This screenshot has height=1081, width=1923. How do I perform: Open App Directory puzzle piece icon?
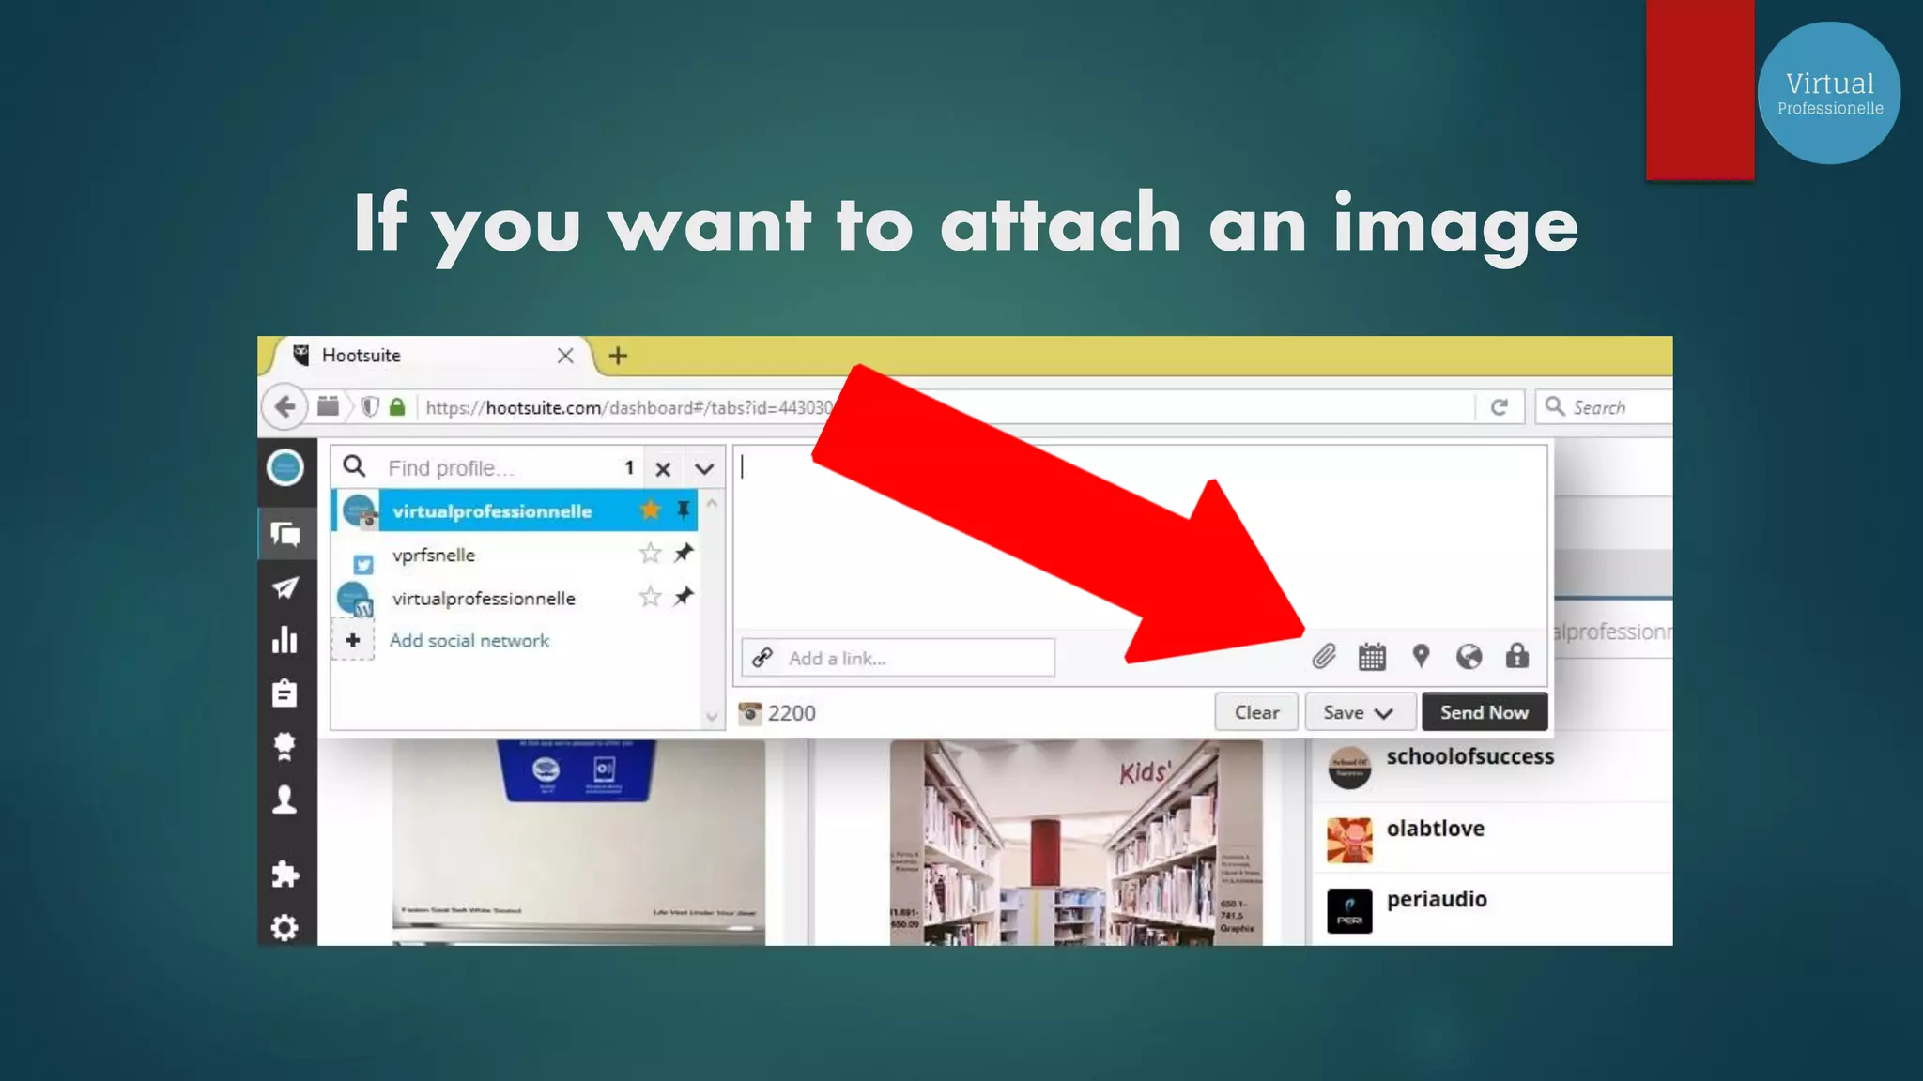point(285,874)
